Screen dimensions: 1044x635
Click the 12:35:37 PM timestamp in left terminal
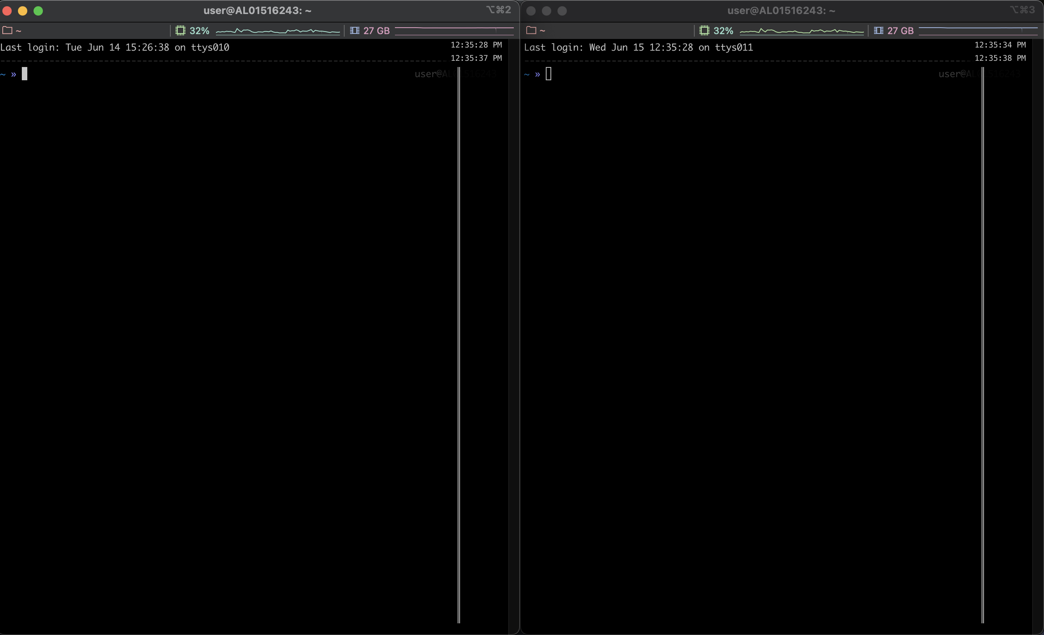pos(476,58)
